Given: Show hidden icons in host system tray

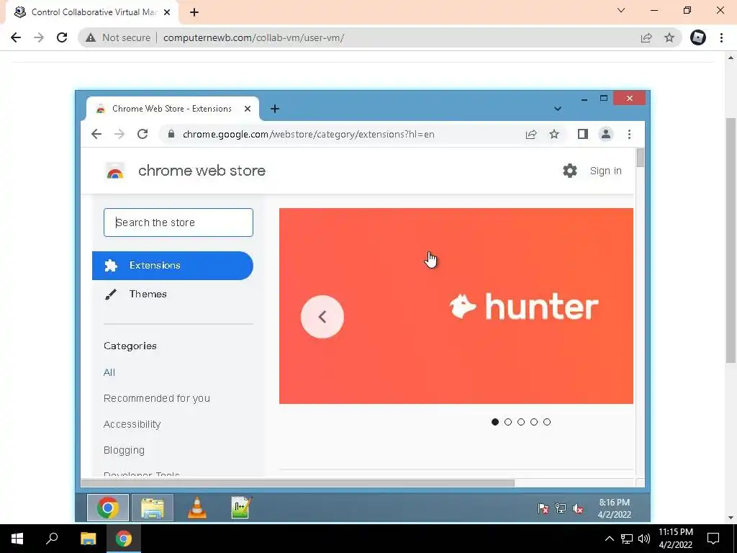Looking at the screenshot, I should (609, 539).
